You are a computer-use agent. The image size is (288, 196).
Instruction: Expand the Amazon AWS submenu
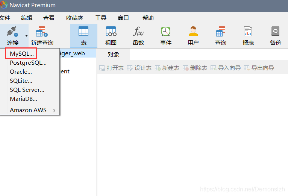(x=30, y=110)
